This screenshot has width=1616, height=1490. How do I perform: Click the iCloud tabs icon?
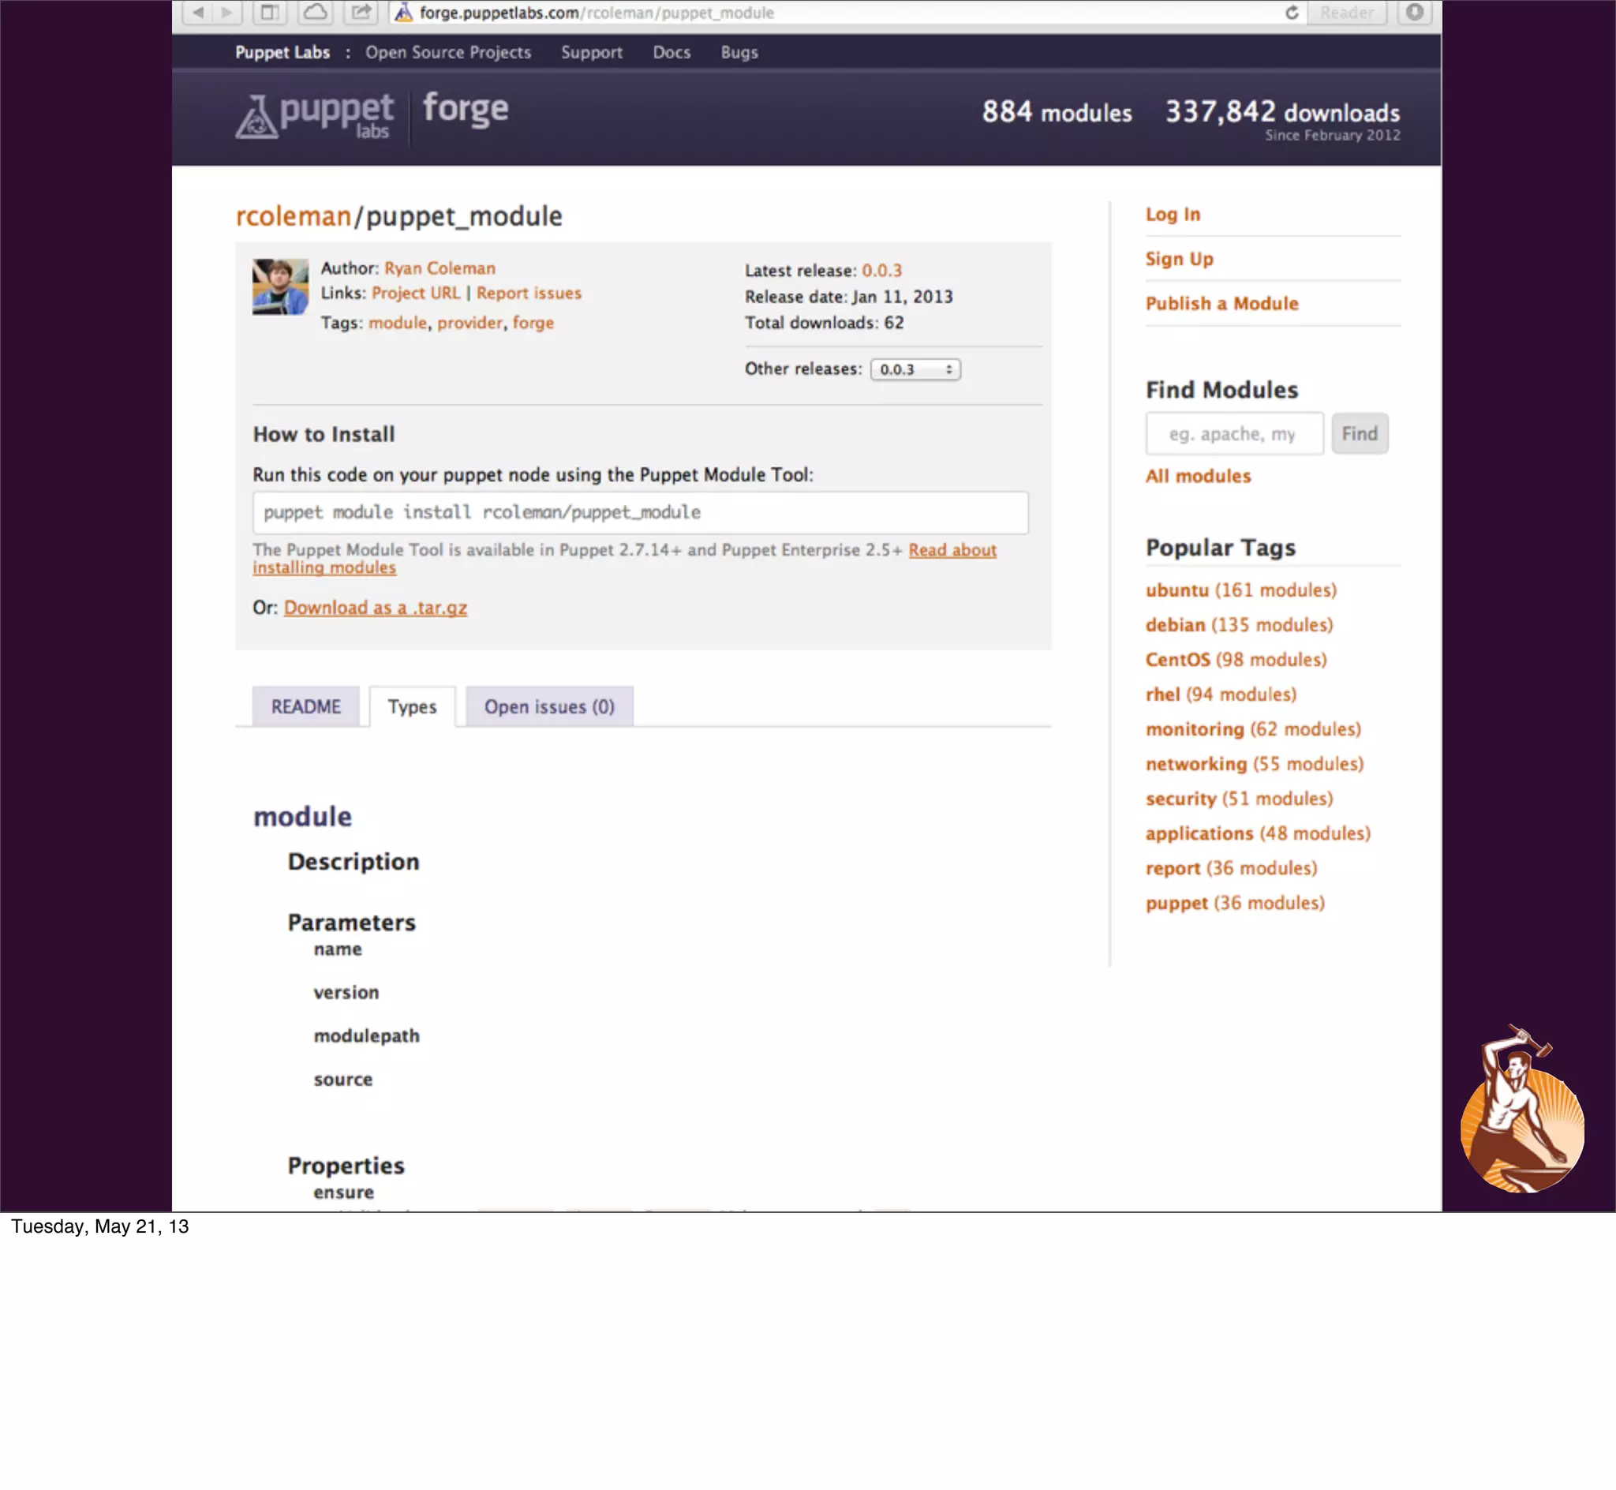click(x=315, y=12)
